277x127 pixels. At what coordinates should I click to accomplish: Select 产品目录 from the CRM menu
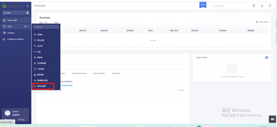click(x=41, y=69)
